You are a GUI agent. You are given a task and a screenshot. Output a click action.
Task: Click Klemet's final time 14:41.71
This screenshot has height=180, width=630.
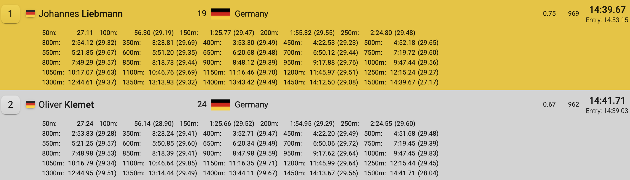[607, 100]
